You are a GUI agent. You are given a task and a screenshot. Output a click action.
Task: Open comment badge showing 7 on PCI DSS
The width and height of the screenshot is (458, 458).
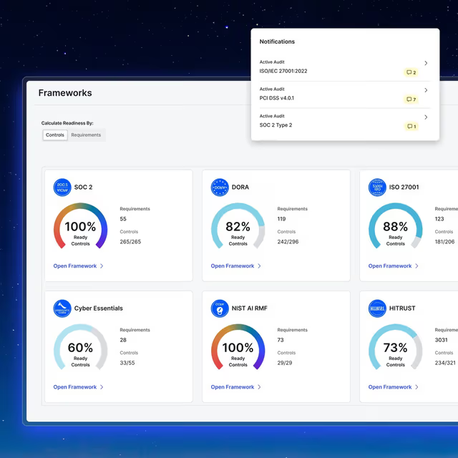point(411,99)
